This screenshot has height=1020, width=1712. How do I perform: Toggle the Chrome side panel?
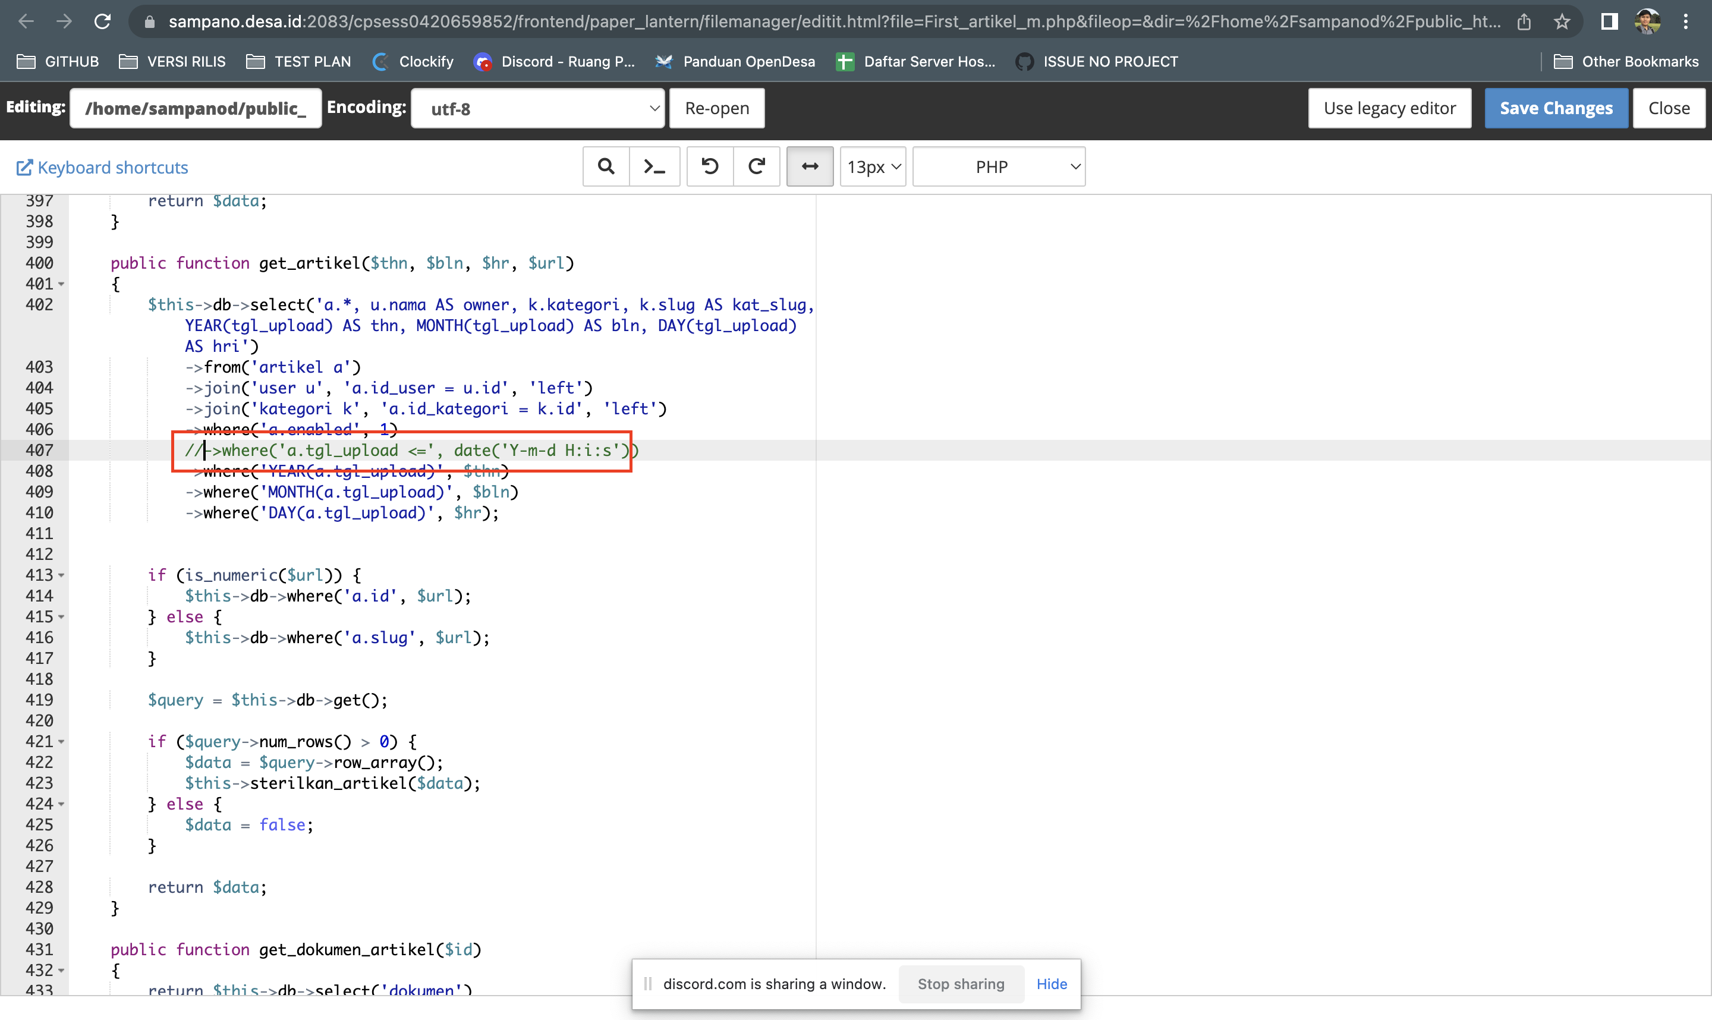click(1607, 21)
